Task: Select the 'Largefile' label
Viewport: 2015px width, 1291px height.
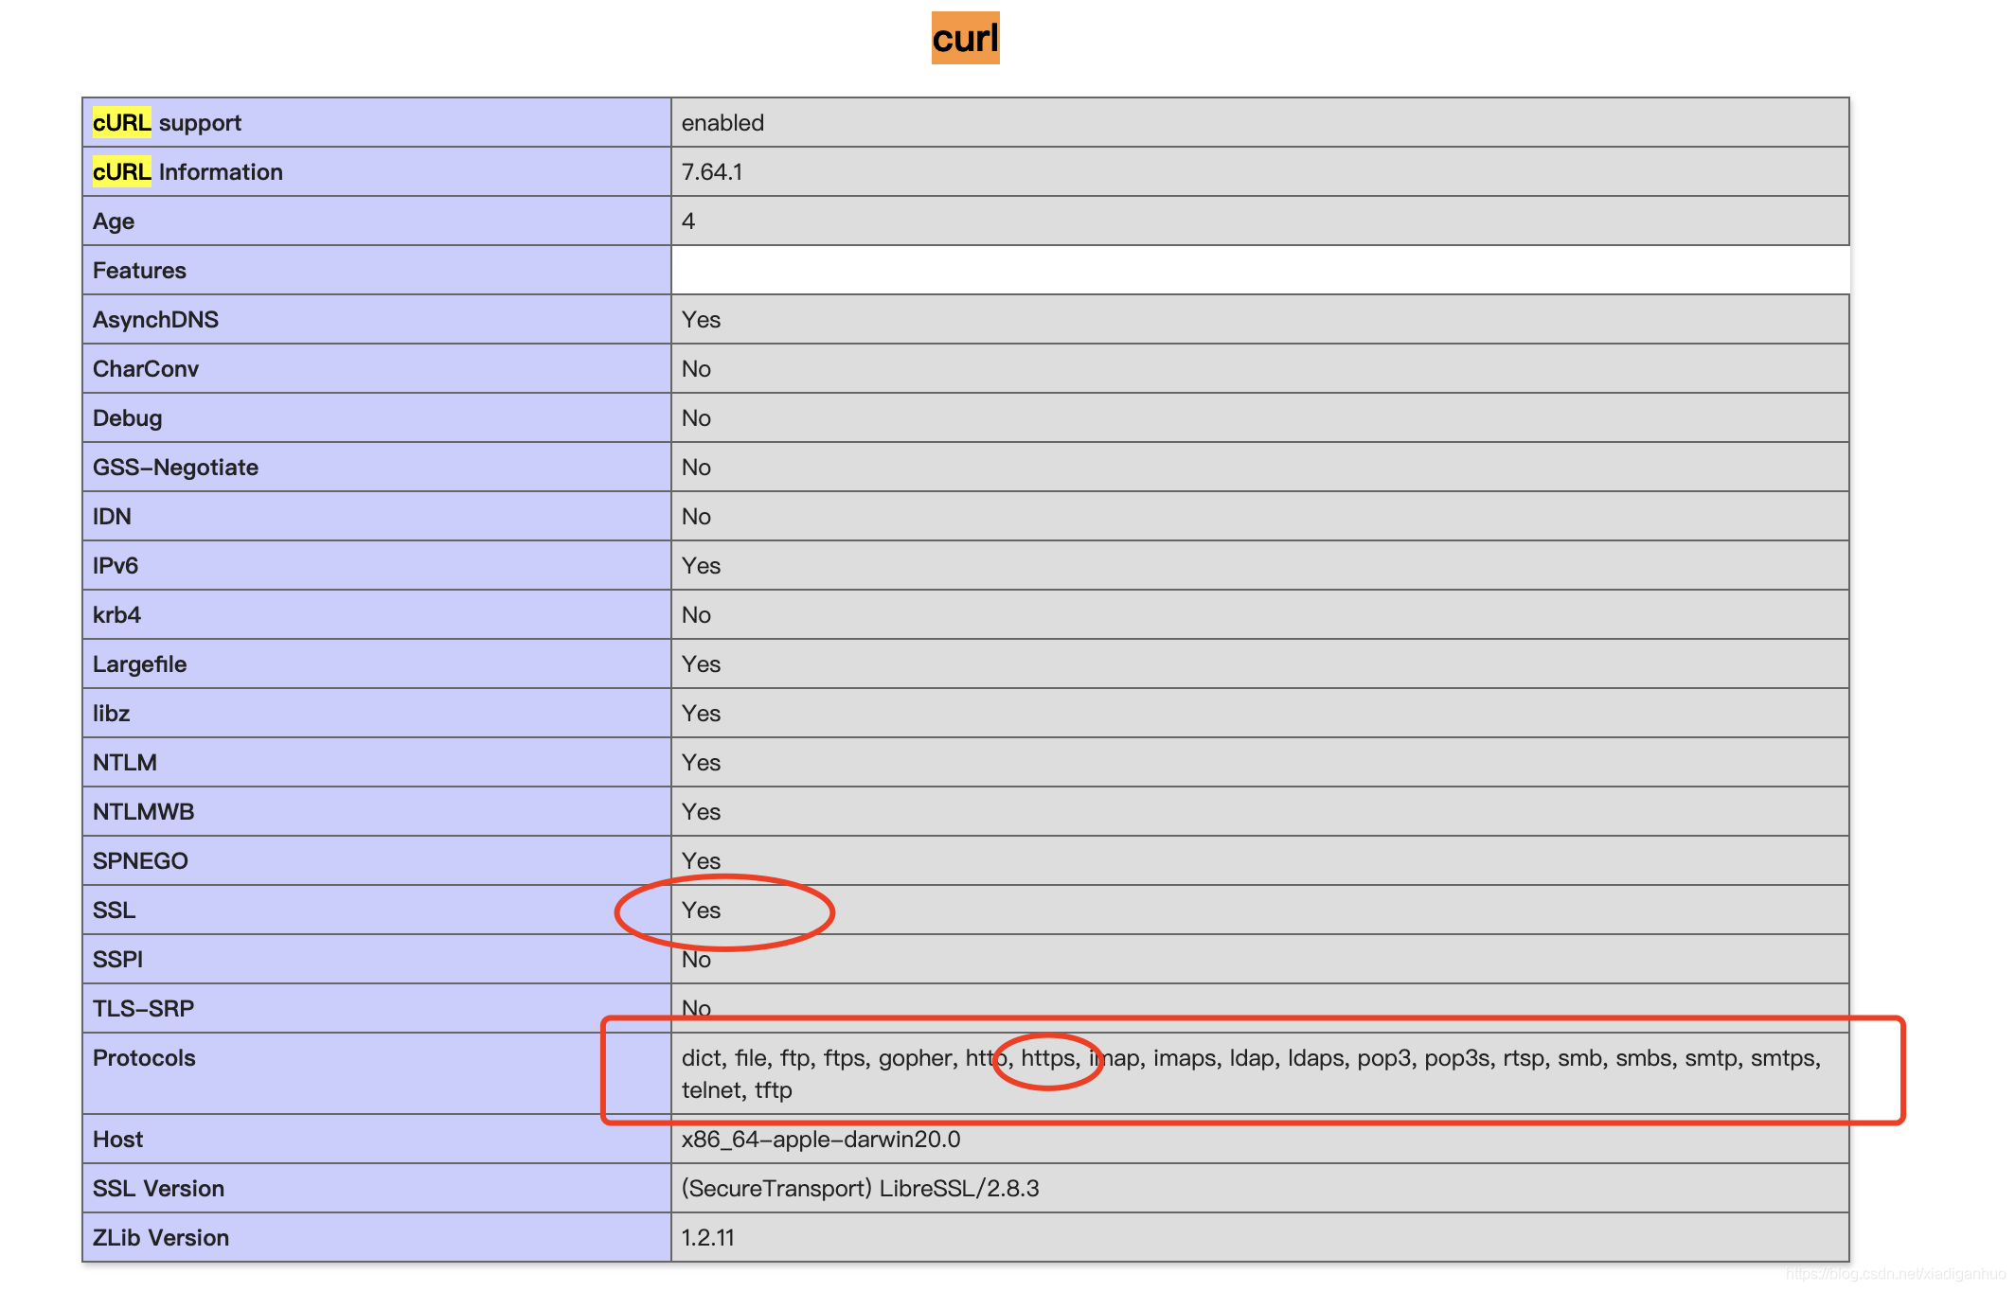Action: click(139, 664)
